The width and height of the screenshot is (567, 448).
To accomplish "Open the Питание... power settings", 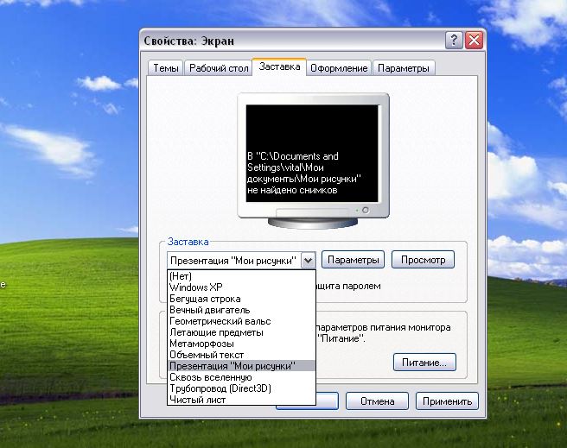I will coord(424,362).
